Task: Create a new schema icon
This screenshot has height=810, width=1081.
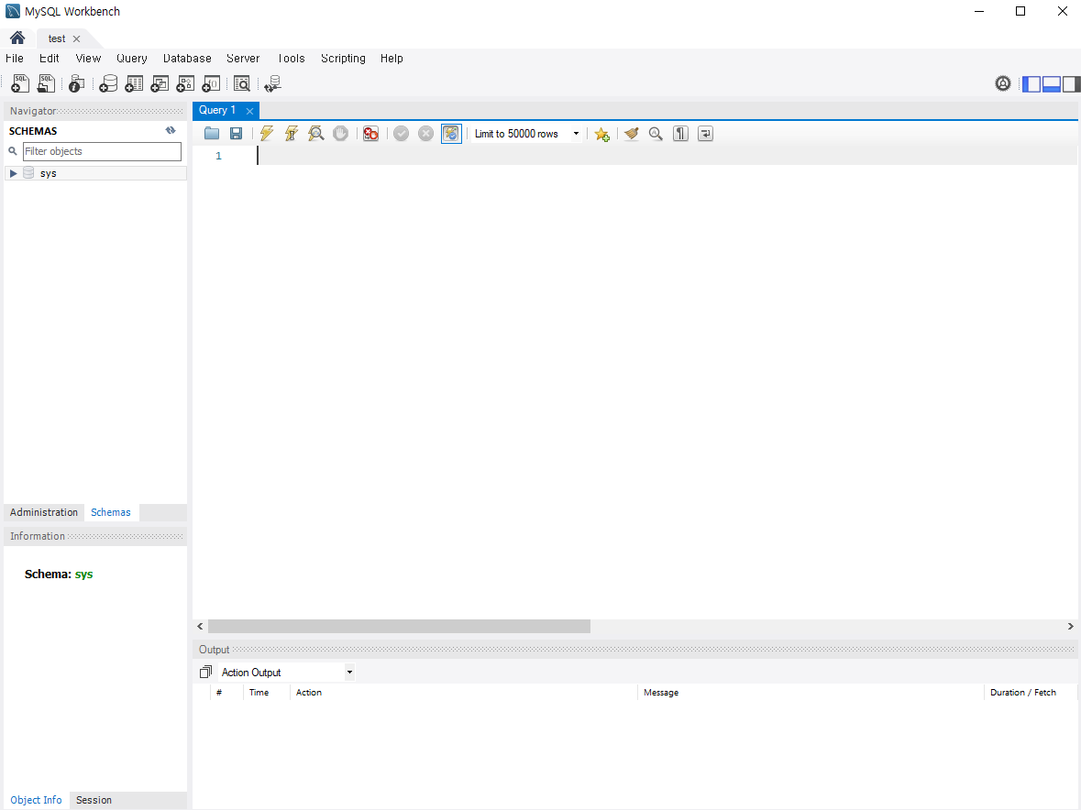Action: click(108, 83)
